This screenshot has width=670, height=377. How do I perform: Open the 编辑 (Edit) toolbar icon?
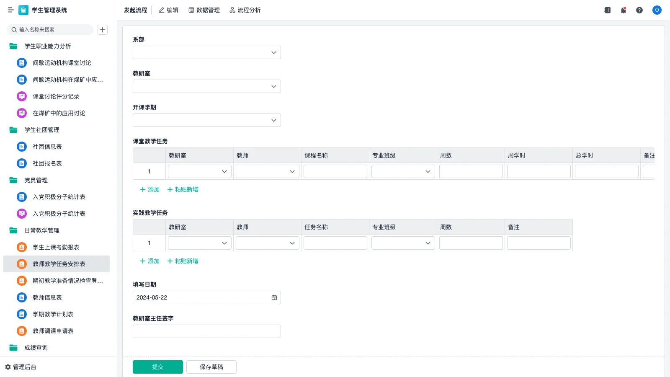[x=168, y=10]
